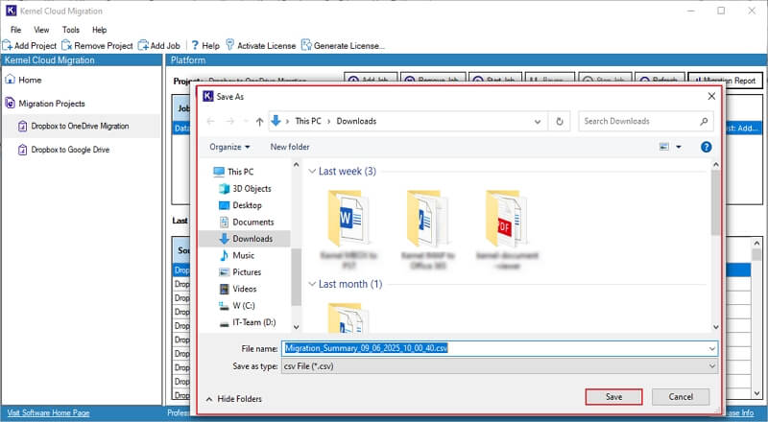Select Music in the navigation tree
This screenshot has height=422, width=768.
coord(237,255)
